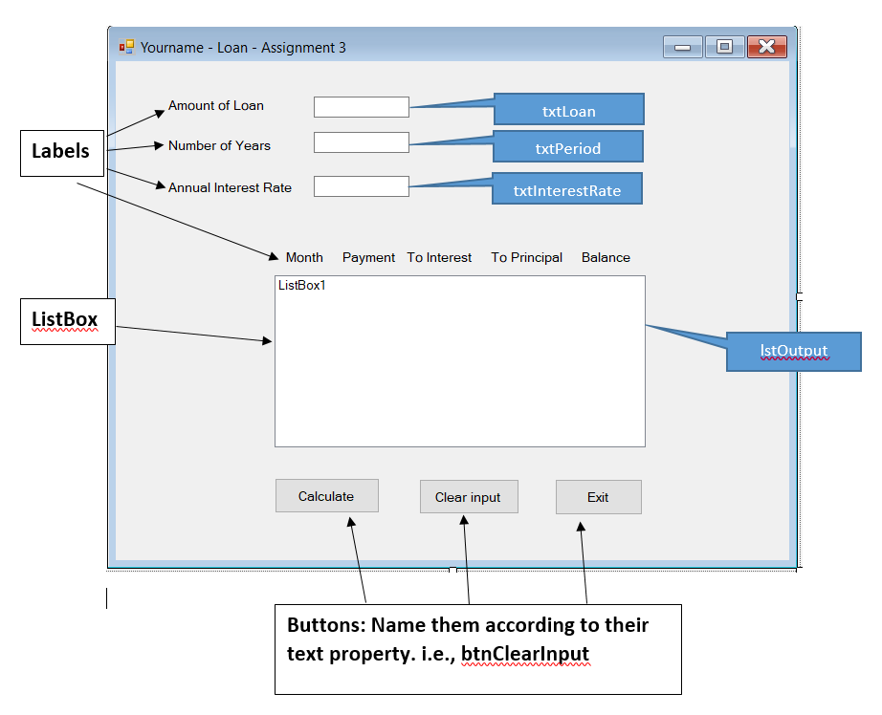The height and width of the screenshot is (715, 882).
Task: Click the To Principal column header label
Action: tap(526, 257)
